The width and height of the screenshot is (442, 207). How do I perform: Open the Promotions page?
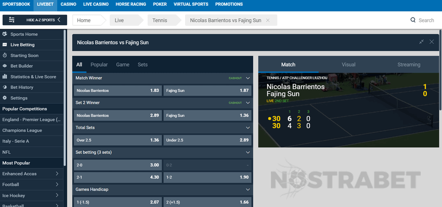pos(229,4)
